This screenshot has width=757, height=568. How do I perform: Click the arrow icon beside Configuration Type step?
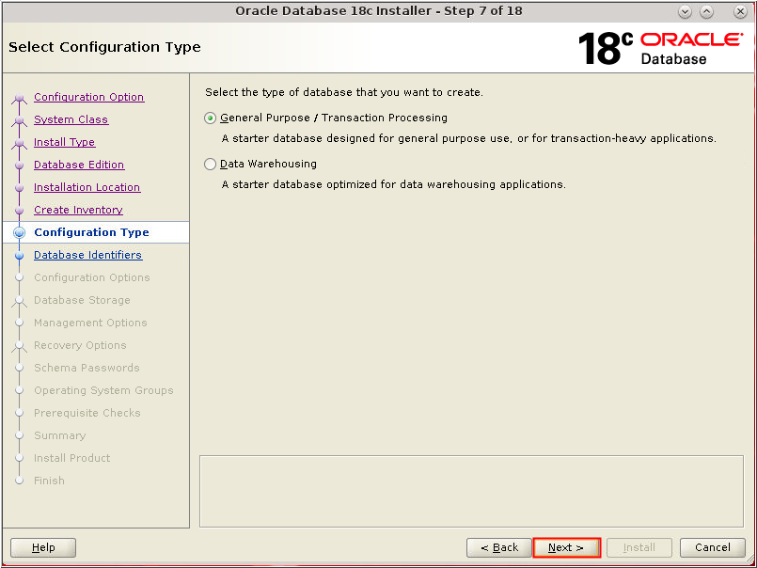20,232
